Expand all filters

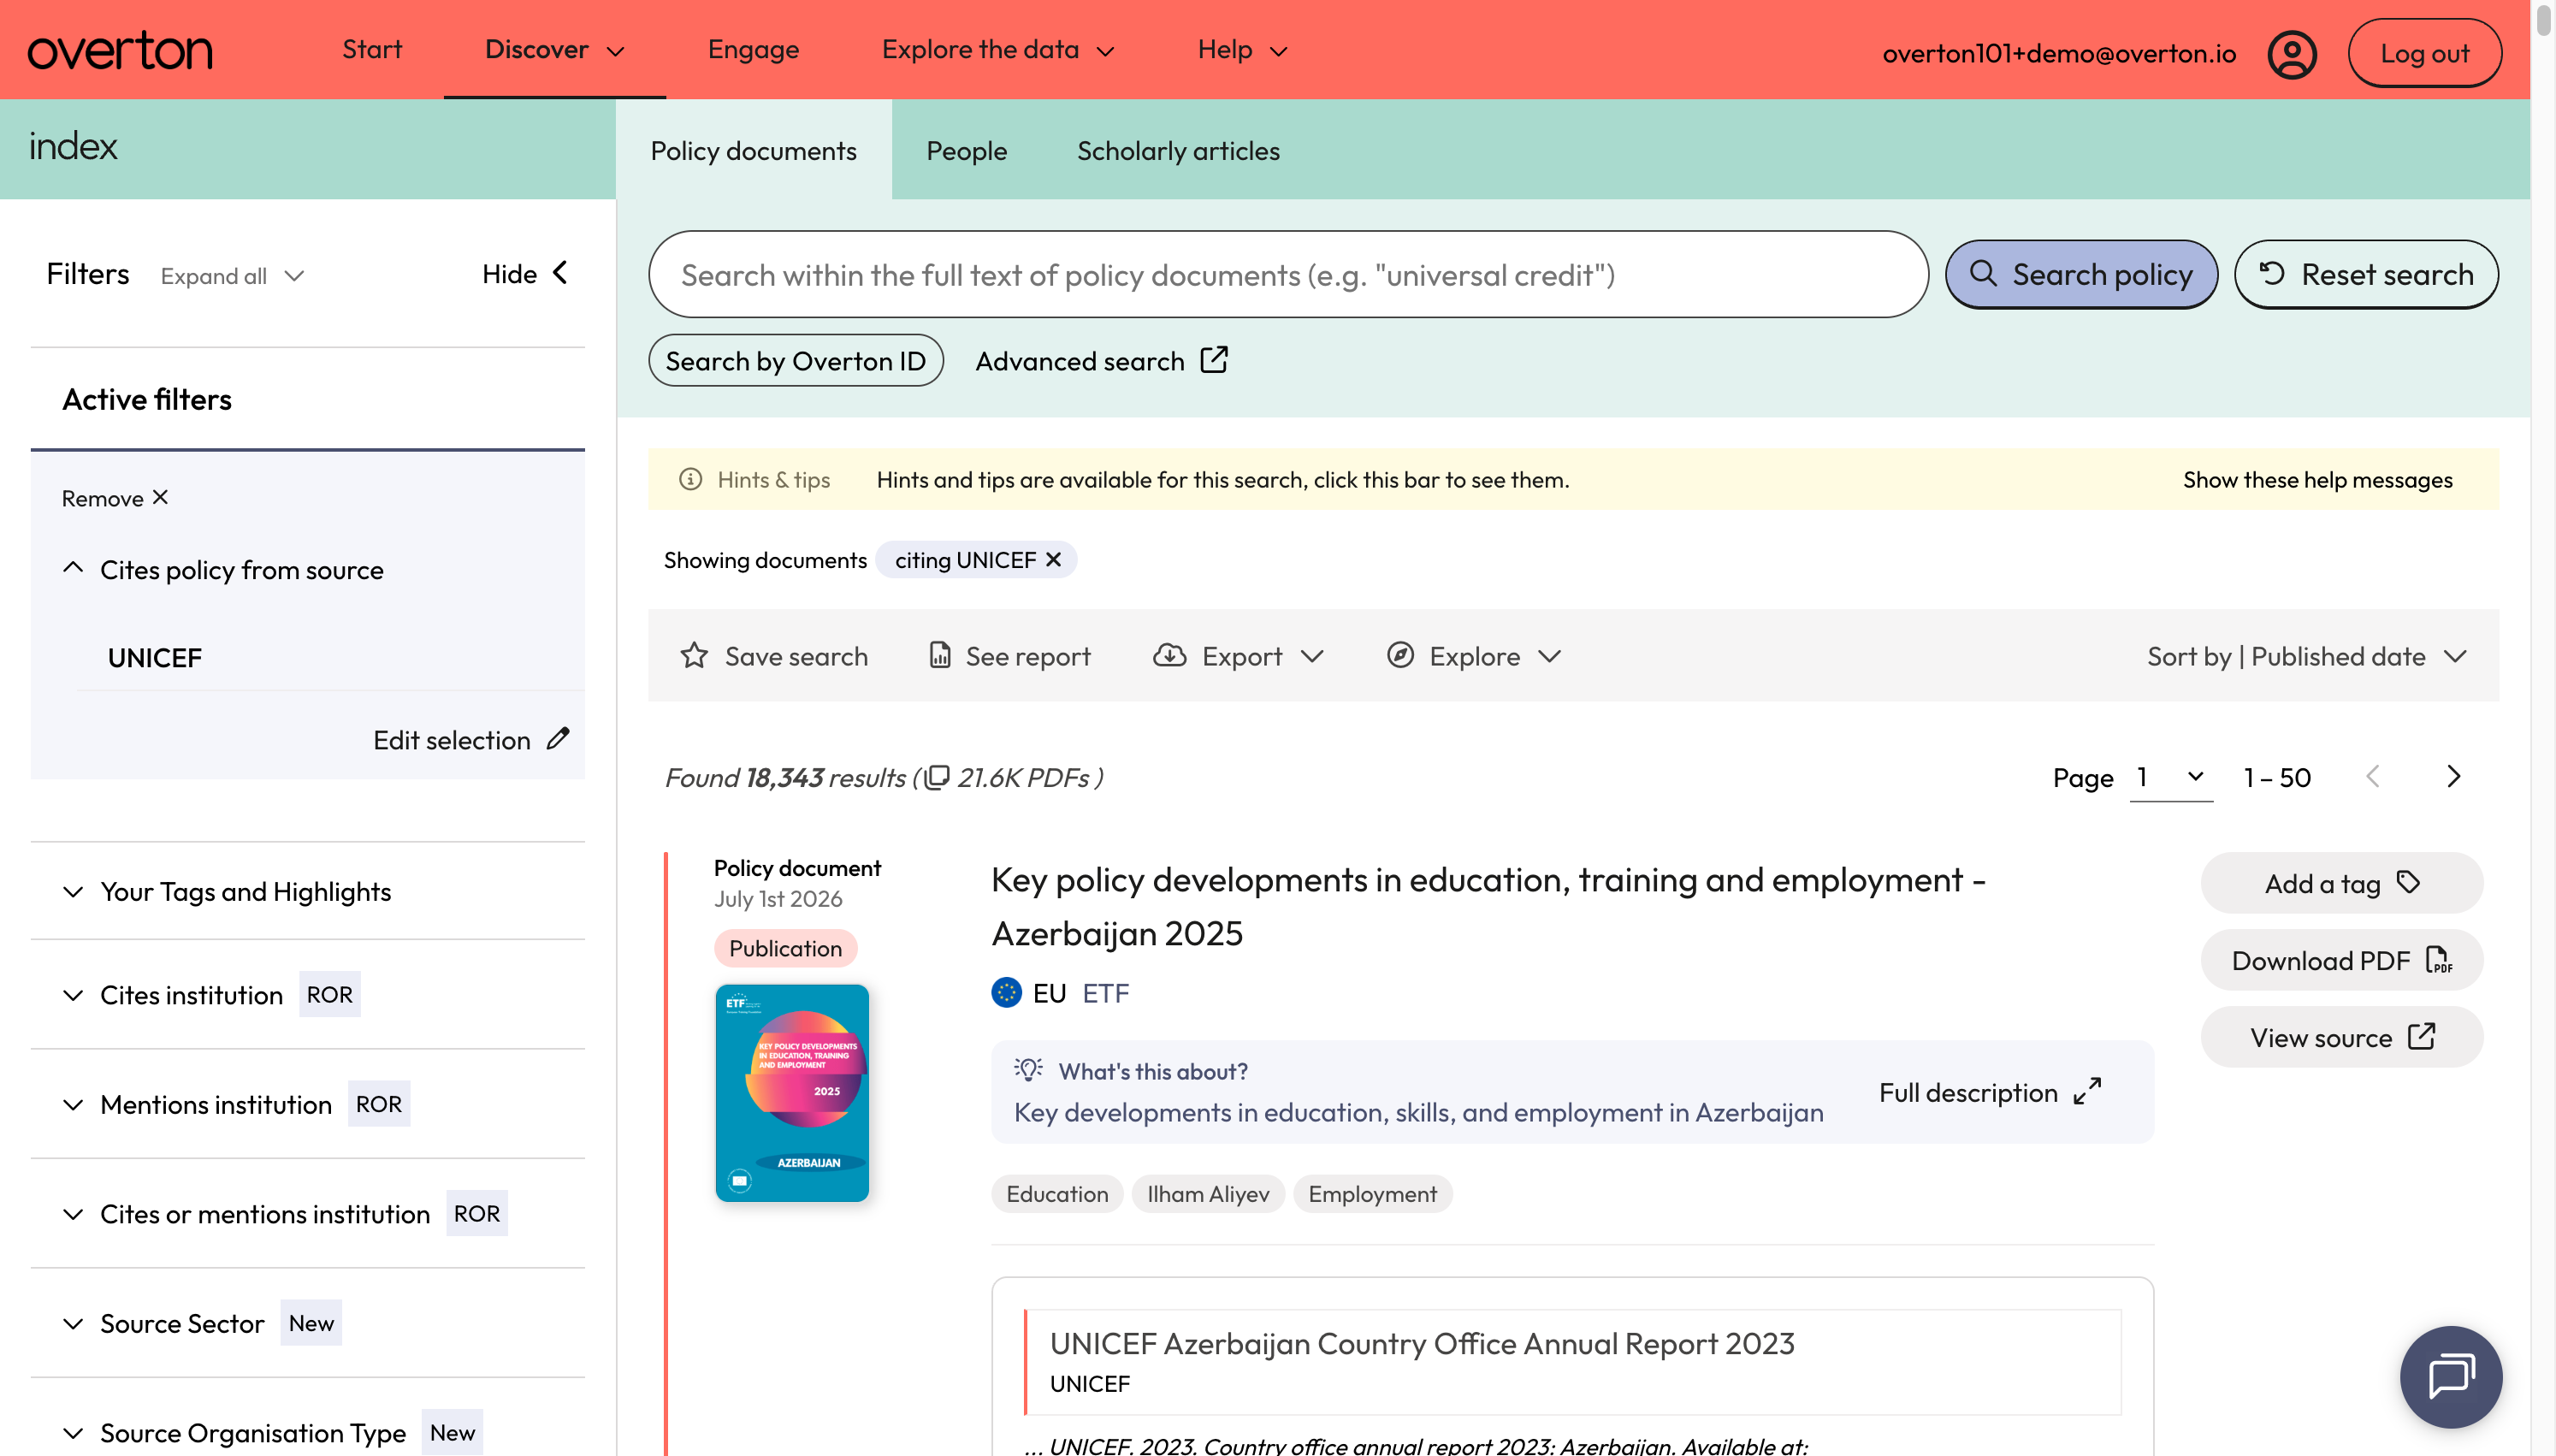232,276
